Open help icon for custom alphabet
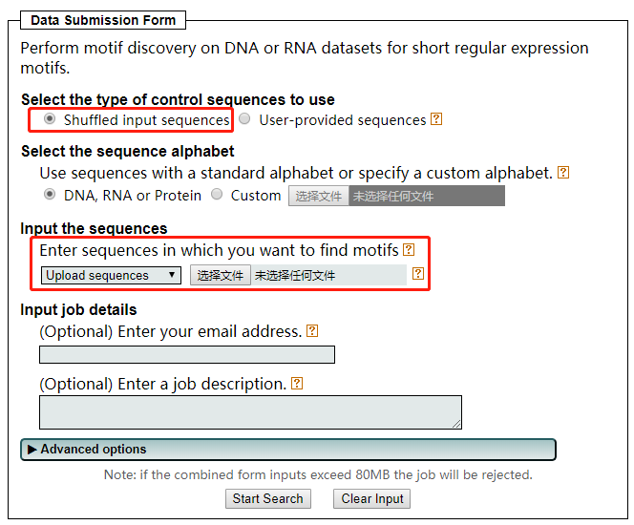The height and width of the screenshot is (525, 634). [563, 173]
